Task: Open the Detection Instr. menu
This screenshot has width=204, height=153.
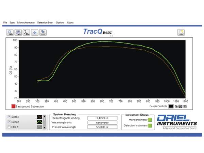Action: pos(46,23)
